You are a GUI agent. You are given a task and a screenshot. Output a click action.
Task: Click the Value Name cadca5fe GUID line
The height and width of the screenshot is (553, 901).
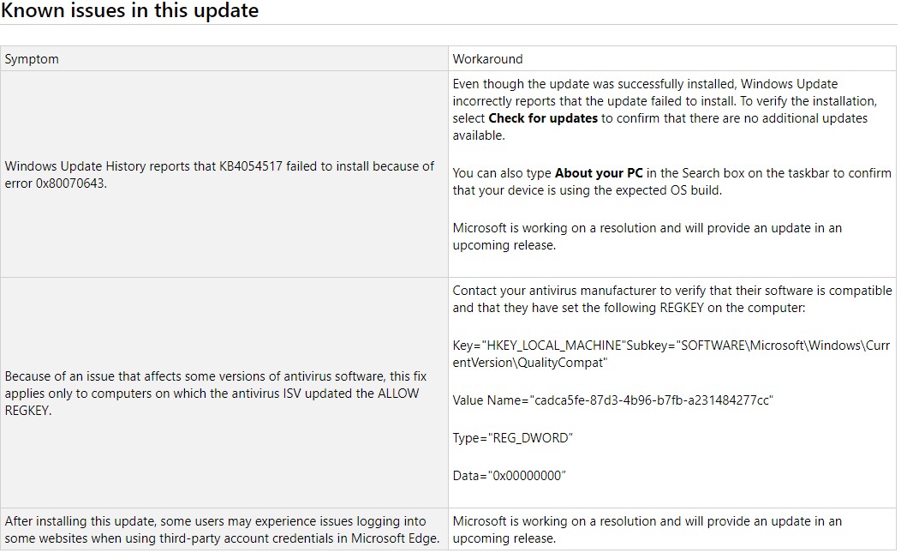(612, 400)
